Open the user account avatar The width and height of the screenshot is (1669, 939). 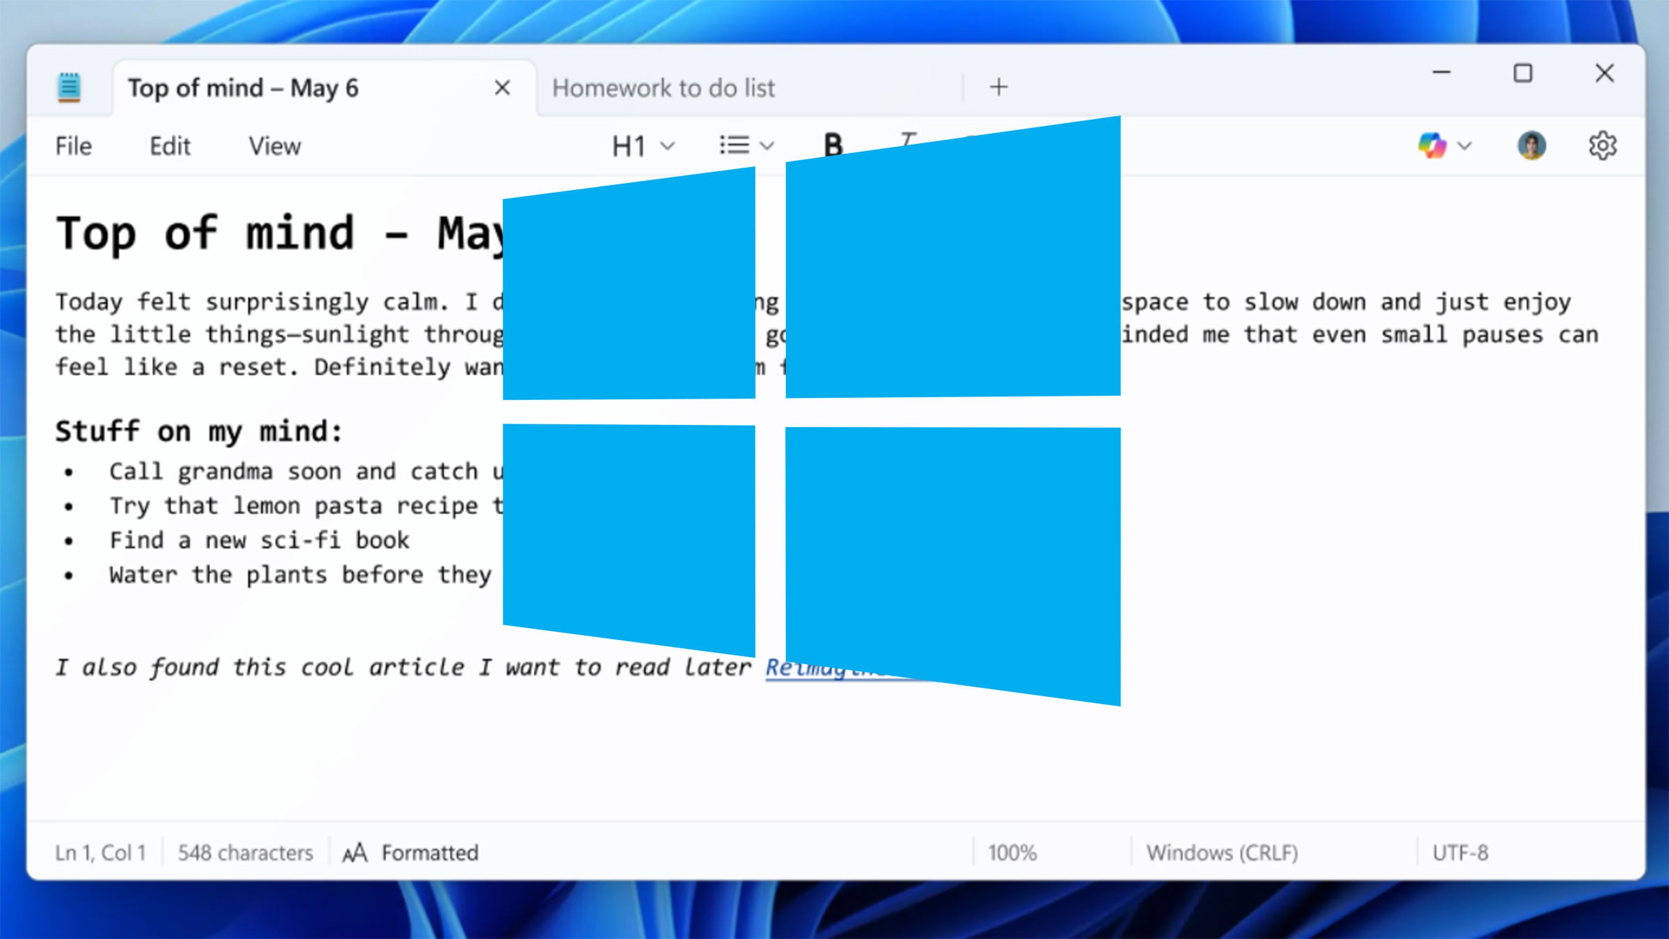[x=1532, y=146]
